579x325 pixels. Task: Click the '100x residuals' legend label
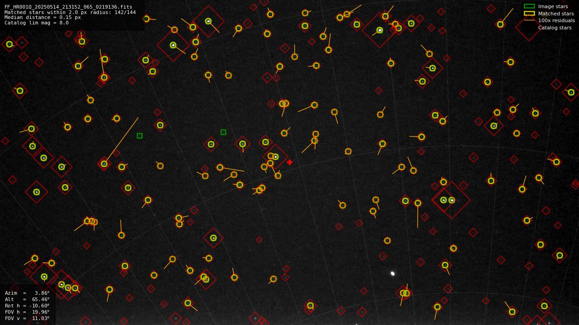pos(556,20)
